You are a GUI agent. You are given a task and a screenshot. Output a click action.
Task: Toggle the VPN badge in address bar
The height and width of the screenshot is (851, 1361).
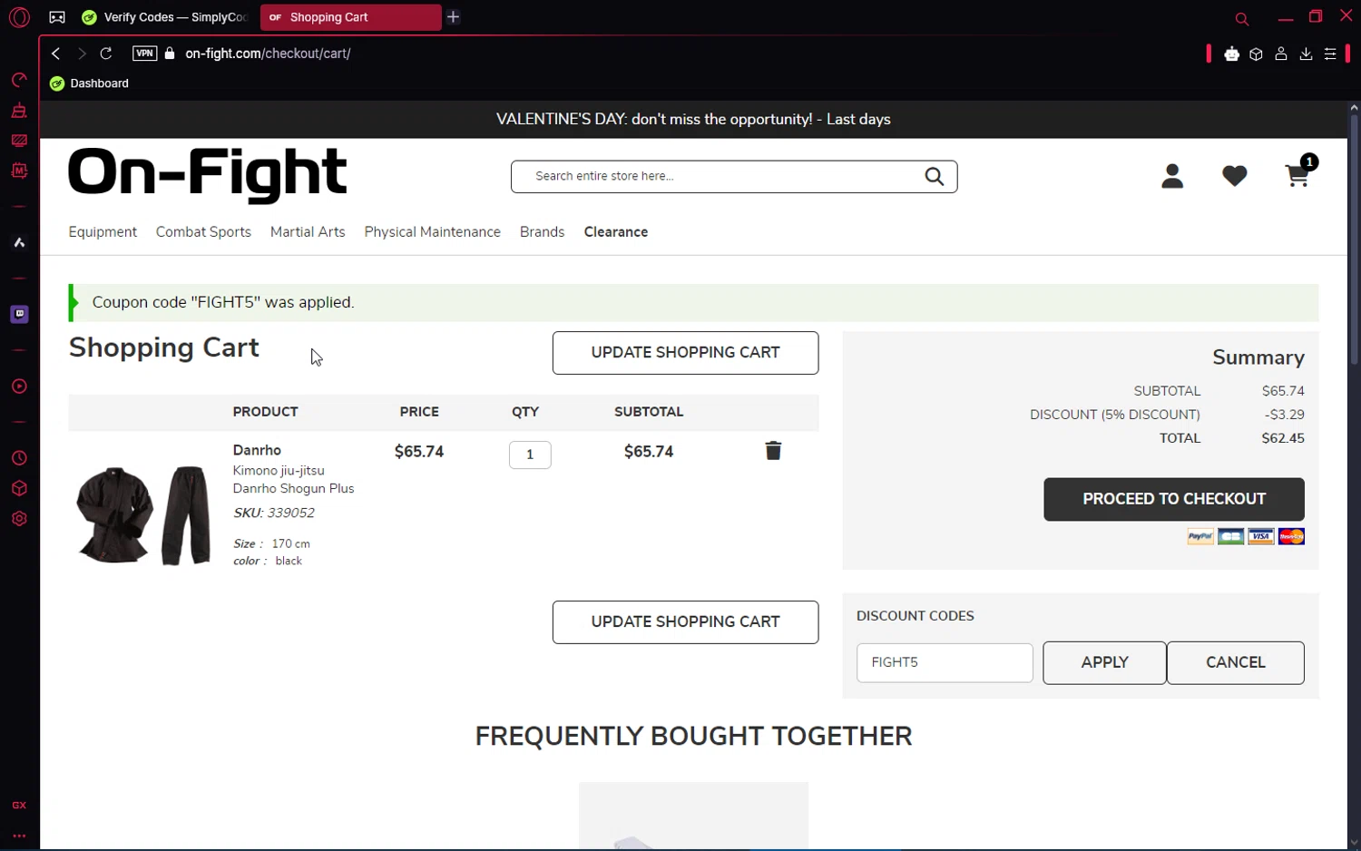pos(144,54)
